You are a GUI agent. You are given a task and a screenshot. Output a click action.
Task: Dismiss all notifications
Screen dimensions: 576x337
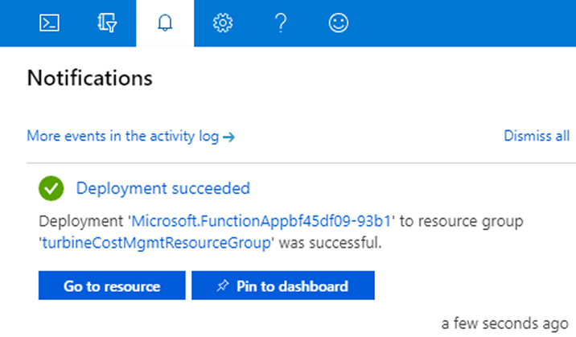point(537,136)
